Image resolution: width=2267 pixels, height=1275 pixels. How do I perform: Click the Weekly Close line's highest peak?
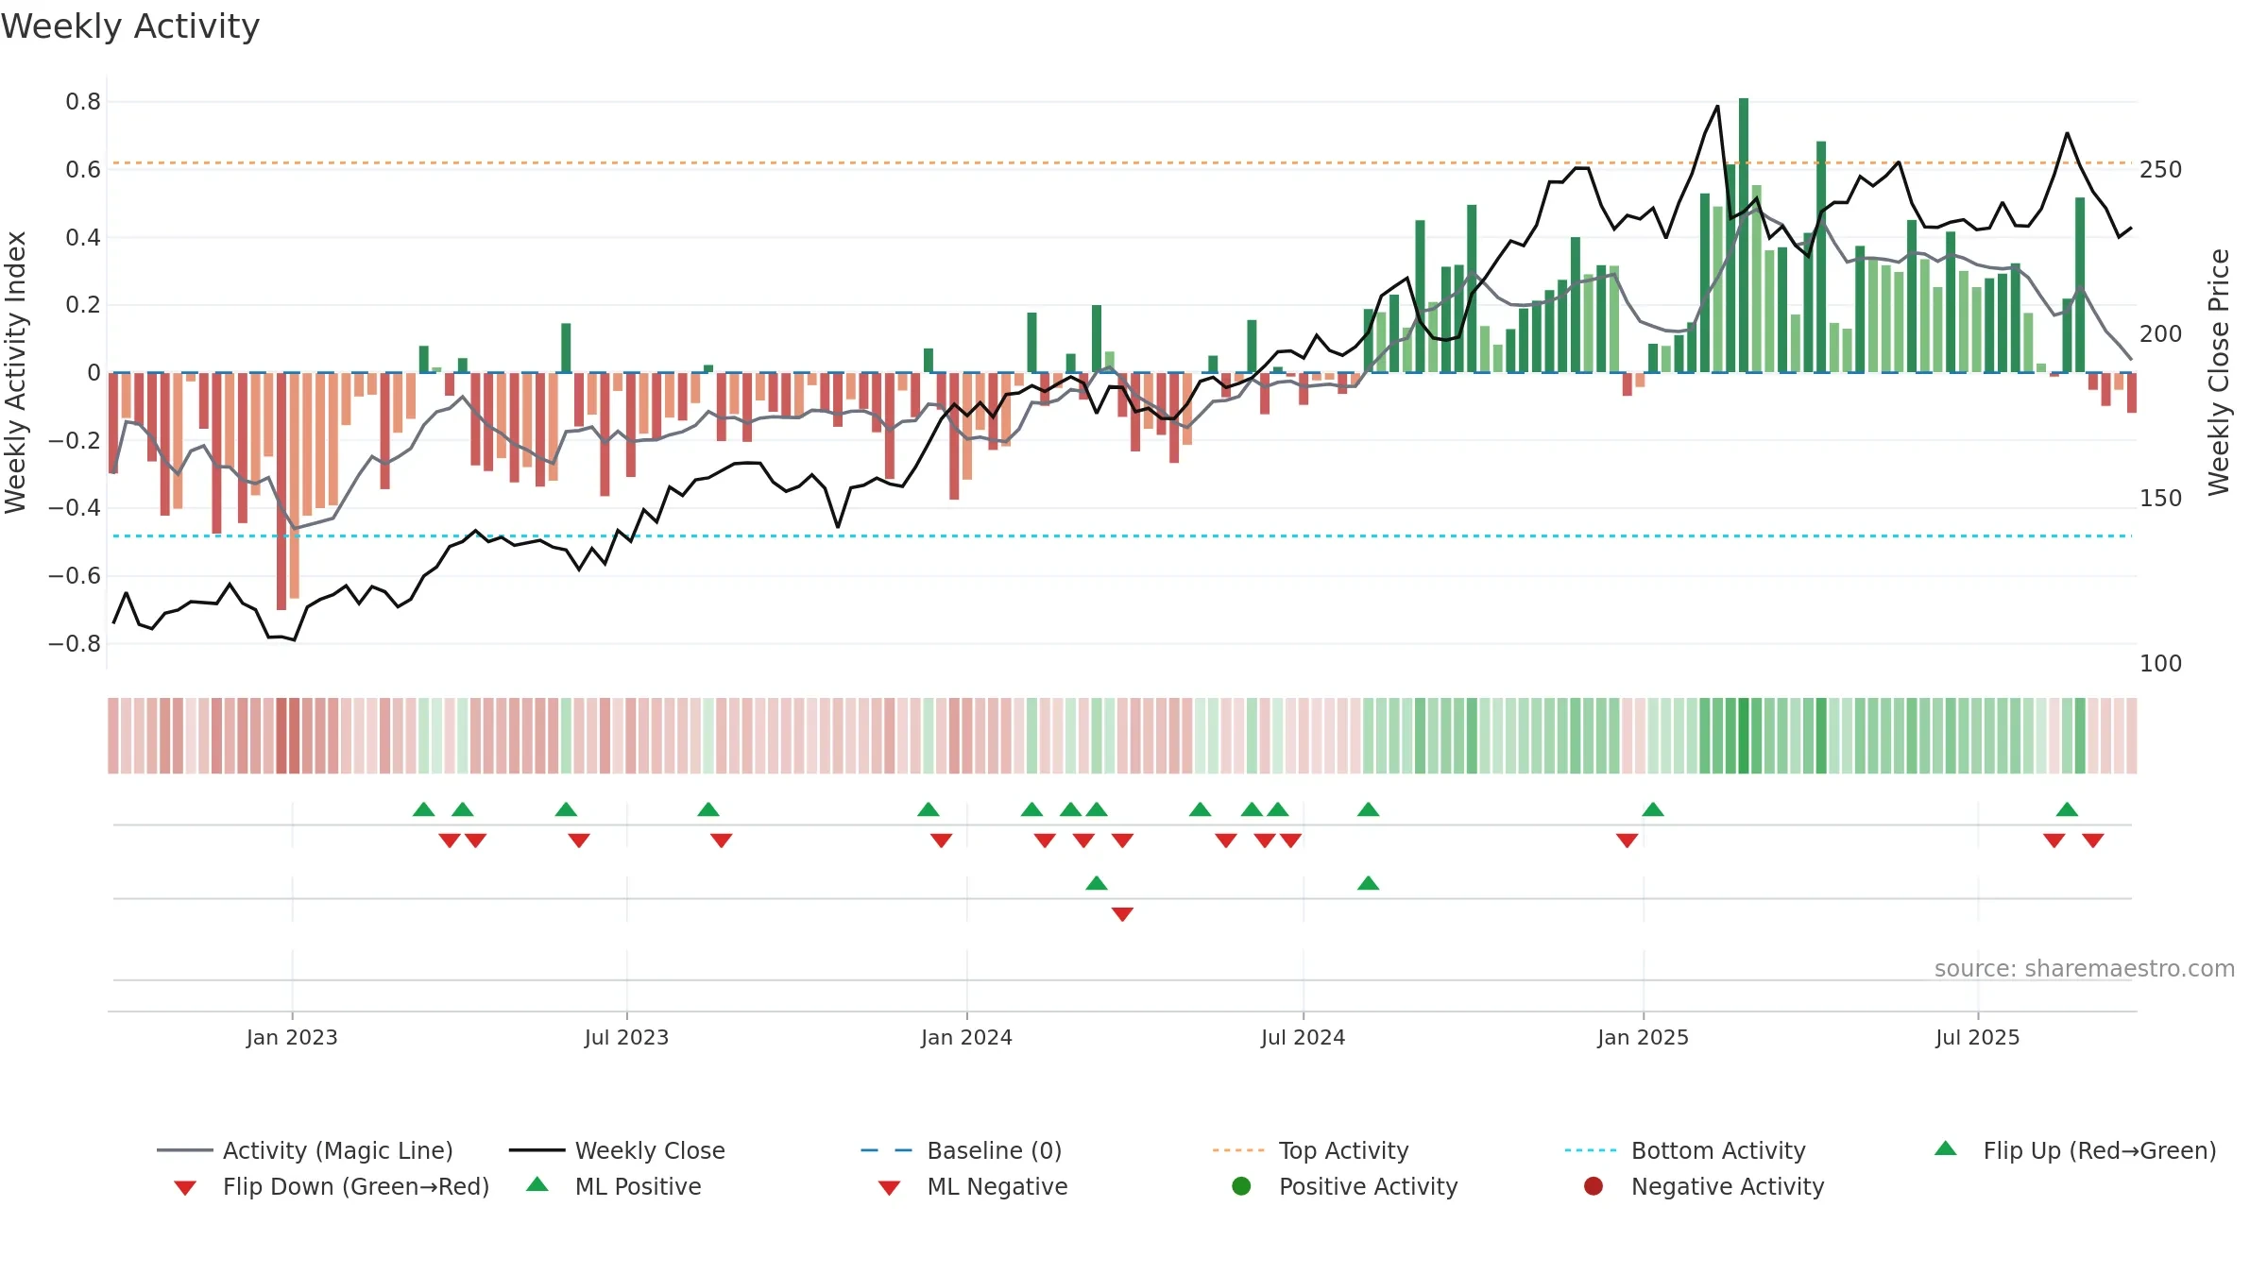point(1717,107)
